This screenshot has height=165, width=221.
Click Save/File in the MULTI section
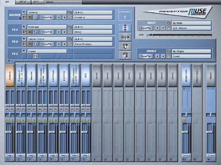[x=146, y=28]
